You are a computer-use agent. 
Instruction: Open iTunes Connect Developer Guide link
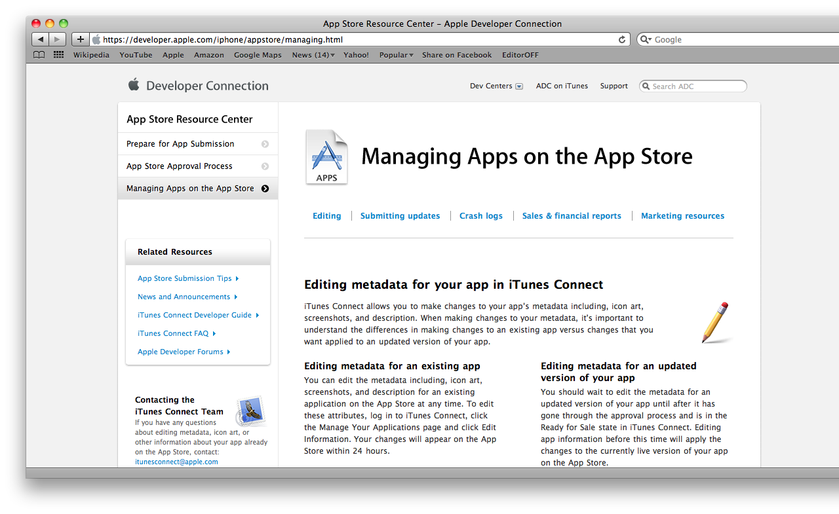click(199, 315)
